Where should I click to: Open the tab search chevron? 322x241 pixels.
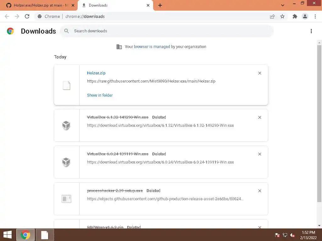pyautogui.click(x=283, y=5)
